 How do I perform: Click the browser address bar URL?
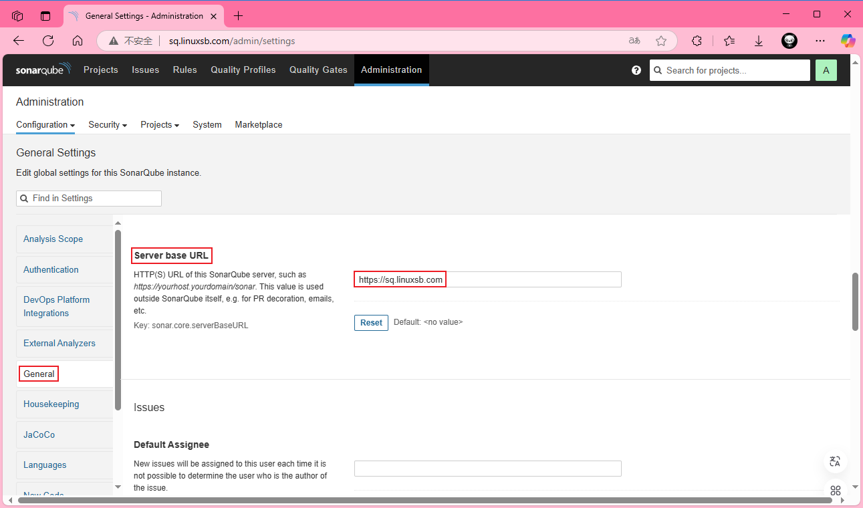(232, 41)
